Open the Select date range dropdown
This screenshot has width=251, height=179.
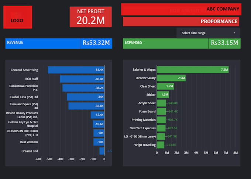[208, 33]
